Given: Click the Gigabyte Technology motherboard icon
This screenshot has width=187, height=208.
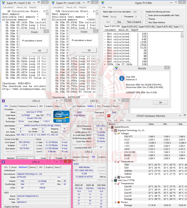Looking at the screenshot, I should (x=115, y=130).
